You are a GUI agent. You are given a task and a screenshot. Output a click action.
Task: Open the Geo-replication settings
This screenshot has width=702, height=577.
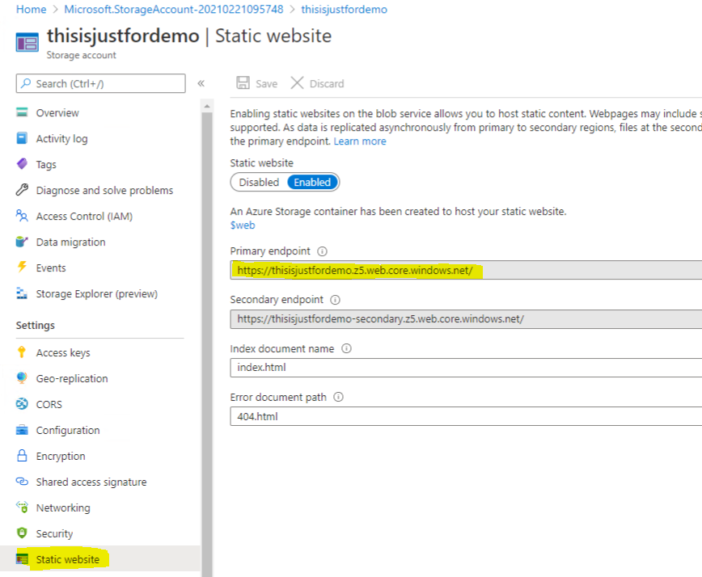point(72,378)
